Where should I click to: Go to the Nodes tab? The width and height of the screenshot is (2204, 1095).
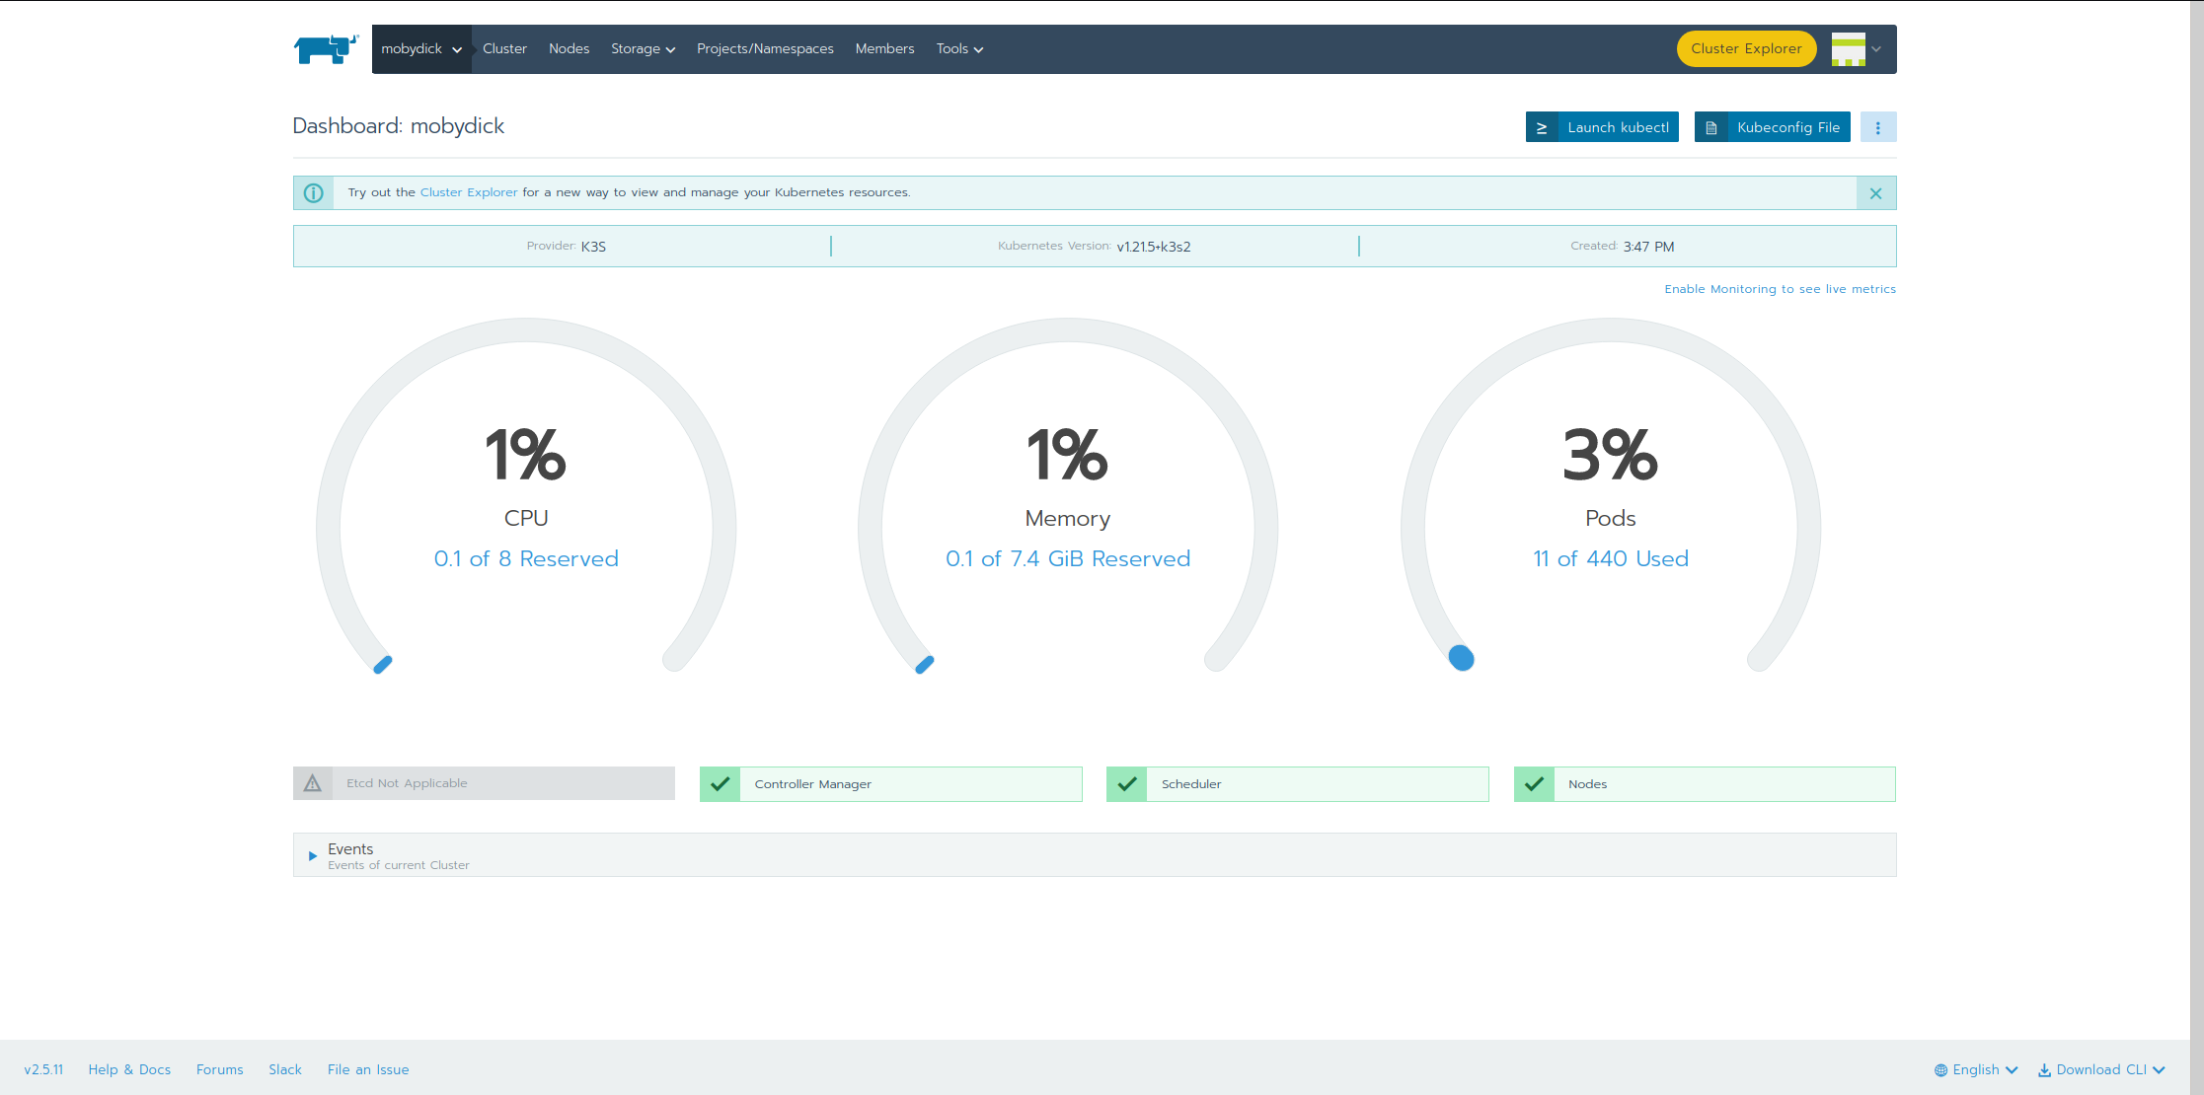click(x=569, y=49)
